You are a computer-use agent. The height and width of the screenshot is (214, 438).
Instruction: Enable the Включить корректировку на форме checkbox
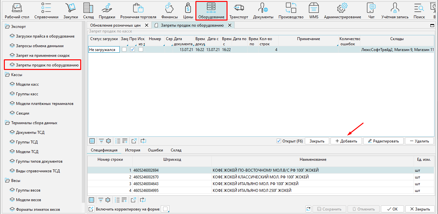click(165, 209)
